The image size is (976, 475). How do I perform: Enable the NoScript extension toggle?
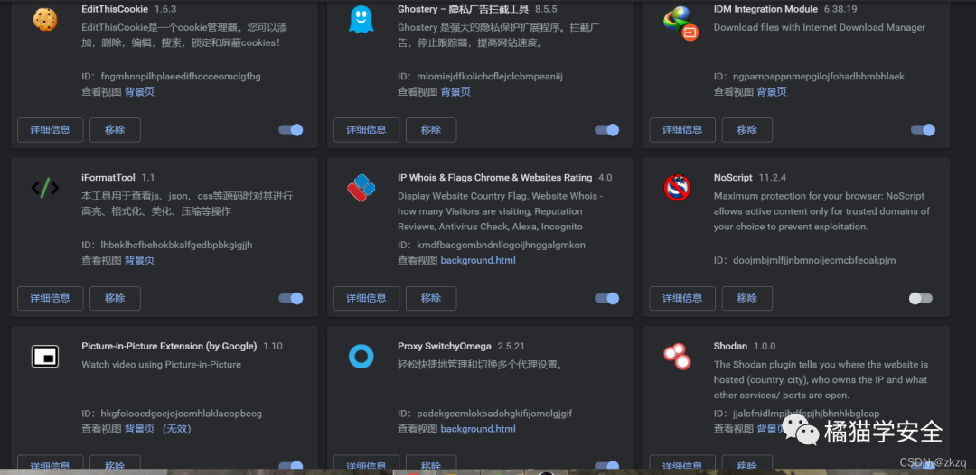[921, 298]
